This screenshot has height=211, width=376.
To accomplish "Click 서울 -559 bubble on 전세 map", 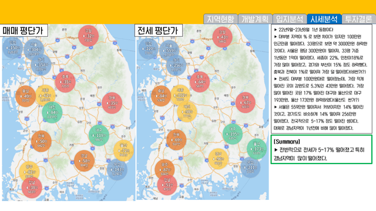I will click(169, 50).
